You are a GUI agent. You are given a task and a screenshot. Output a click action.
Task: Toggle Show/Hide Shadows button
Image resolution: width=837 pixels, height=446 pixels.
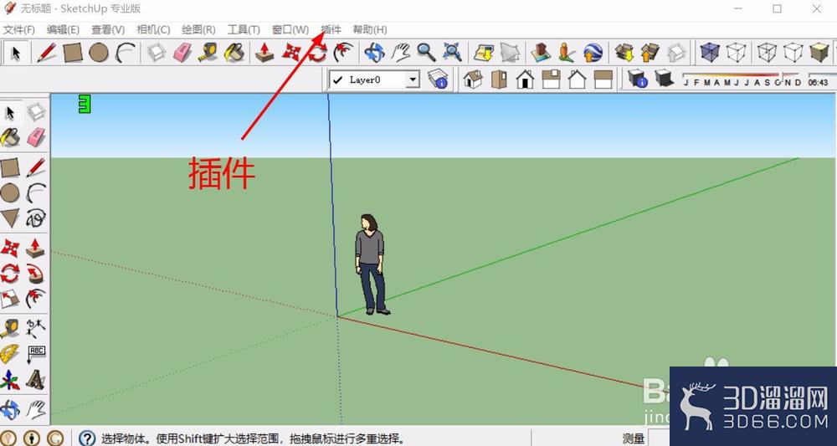click(x=664, y=79)
